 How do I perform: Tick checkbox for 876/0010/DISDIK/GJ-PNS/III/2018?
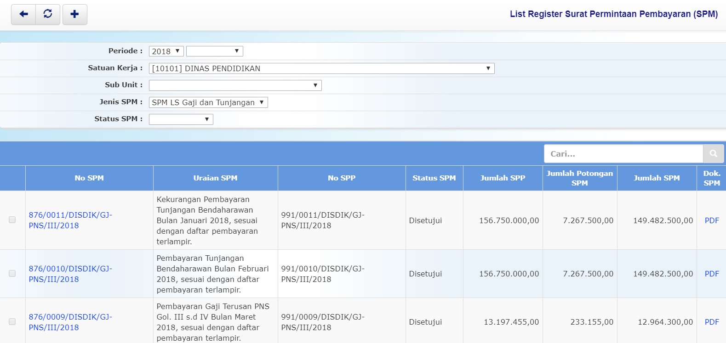point(12,274)
